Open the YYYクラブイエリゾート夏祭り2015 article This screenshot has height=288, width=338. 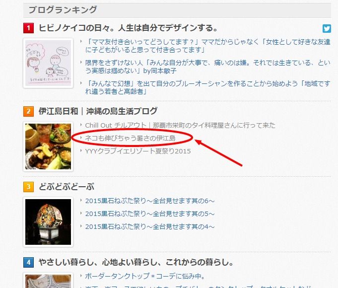point(138,151)
